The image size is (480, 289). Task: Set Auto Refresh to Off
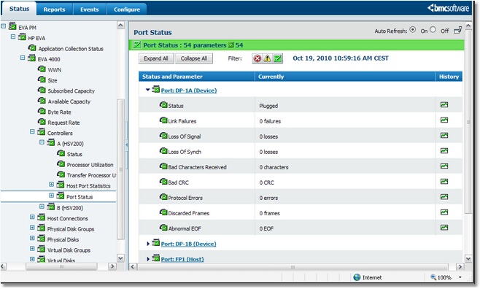pos(433,30)
